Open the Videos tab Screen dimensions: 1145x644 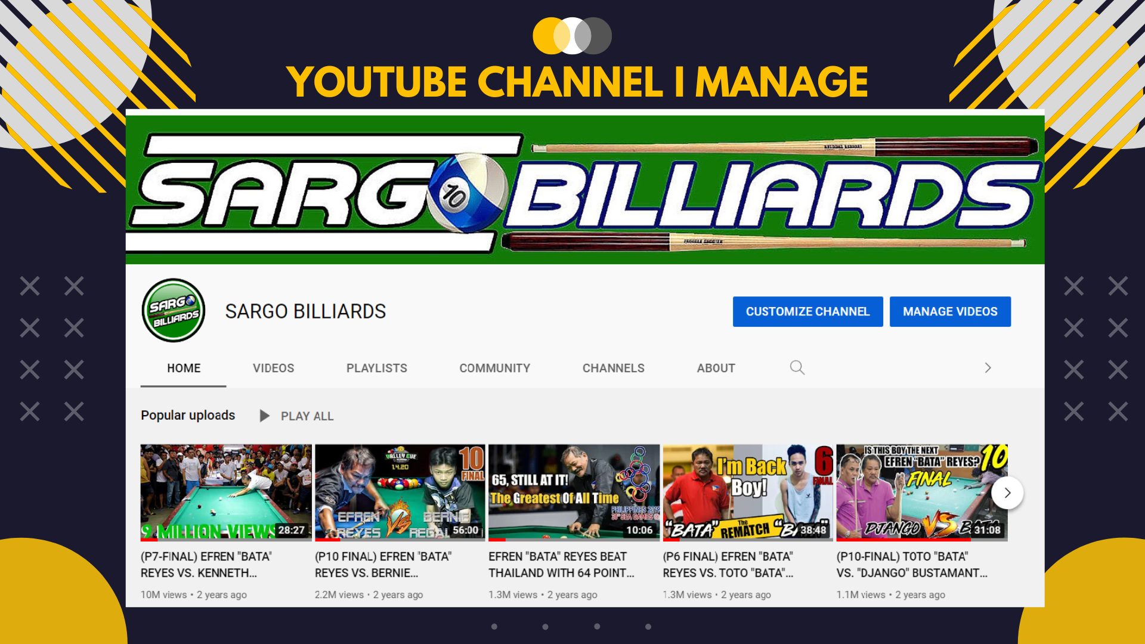(x=273, y=368)
